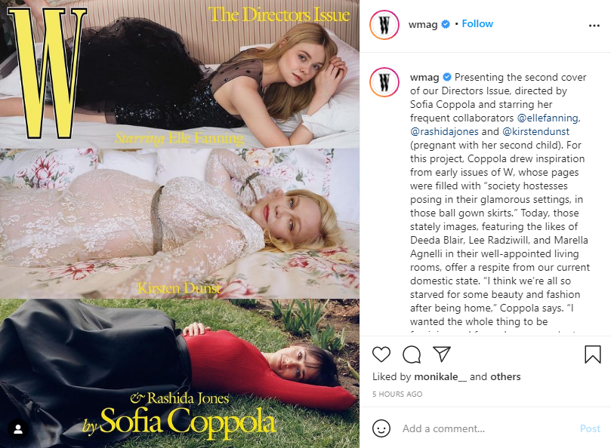
Task: Like the post with the heart icon
Action: [381, 354]
